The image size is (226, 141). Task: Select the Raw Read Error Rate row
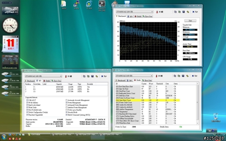(148, 87)
